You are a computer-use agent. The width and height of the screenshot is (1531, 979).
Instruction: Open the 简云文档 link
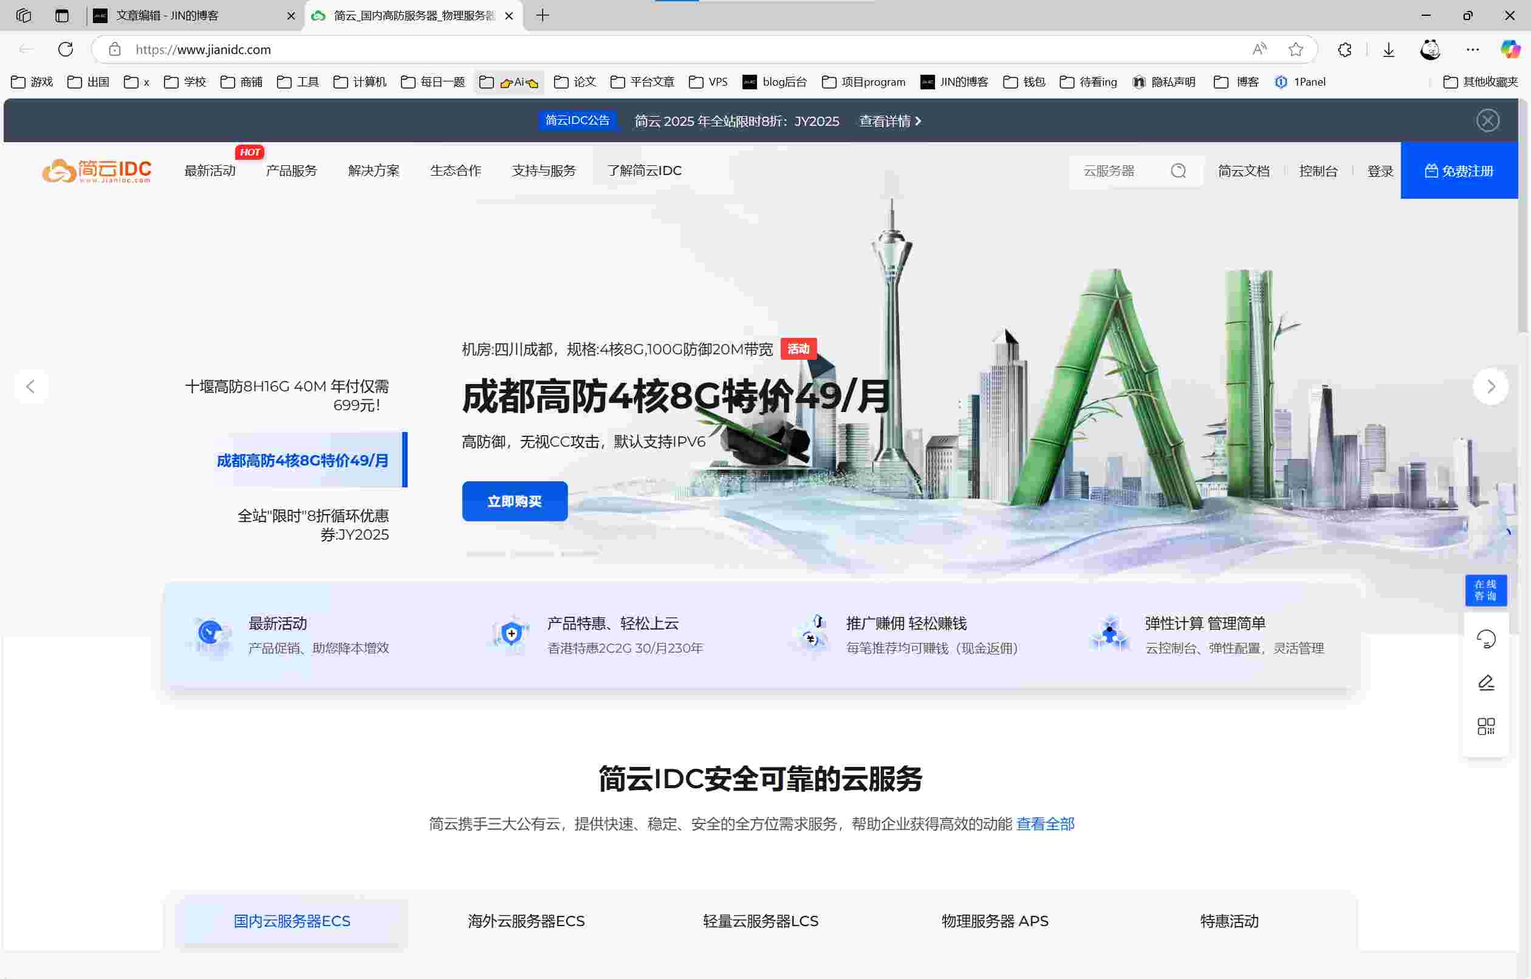pyautogui.click(x=1244, y=171)
